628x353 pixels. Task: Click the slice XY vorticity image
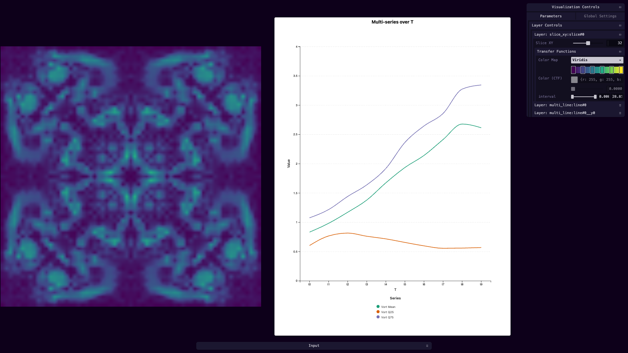coord(131,176)
